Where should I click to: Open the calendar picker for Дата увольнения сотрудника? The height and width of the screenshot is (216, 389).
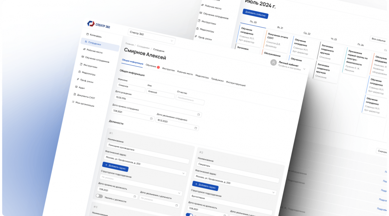pyautogui.click(x=196, y=128)
